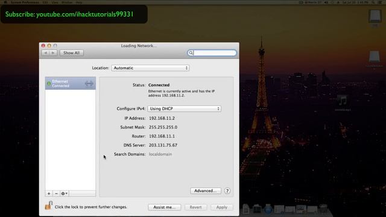Minimize the Network window with yellow button

(x=49, y=46)
